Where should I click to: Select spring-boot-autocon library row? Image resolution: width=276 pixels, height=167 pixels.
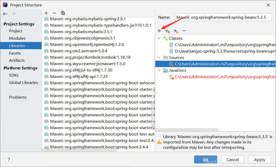click(x=98, y=83)
